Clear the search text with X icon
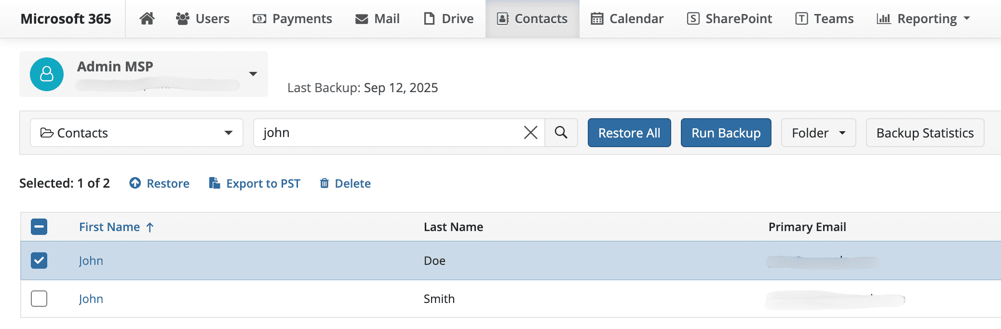Viewport: 1001px width, 329px height. click(x=530, y=133)
